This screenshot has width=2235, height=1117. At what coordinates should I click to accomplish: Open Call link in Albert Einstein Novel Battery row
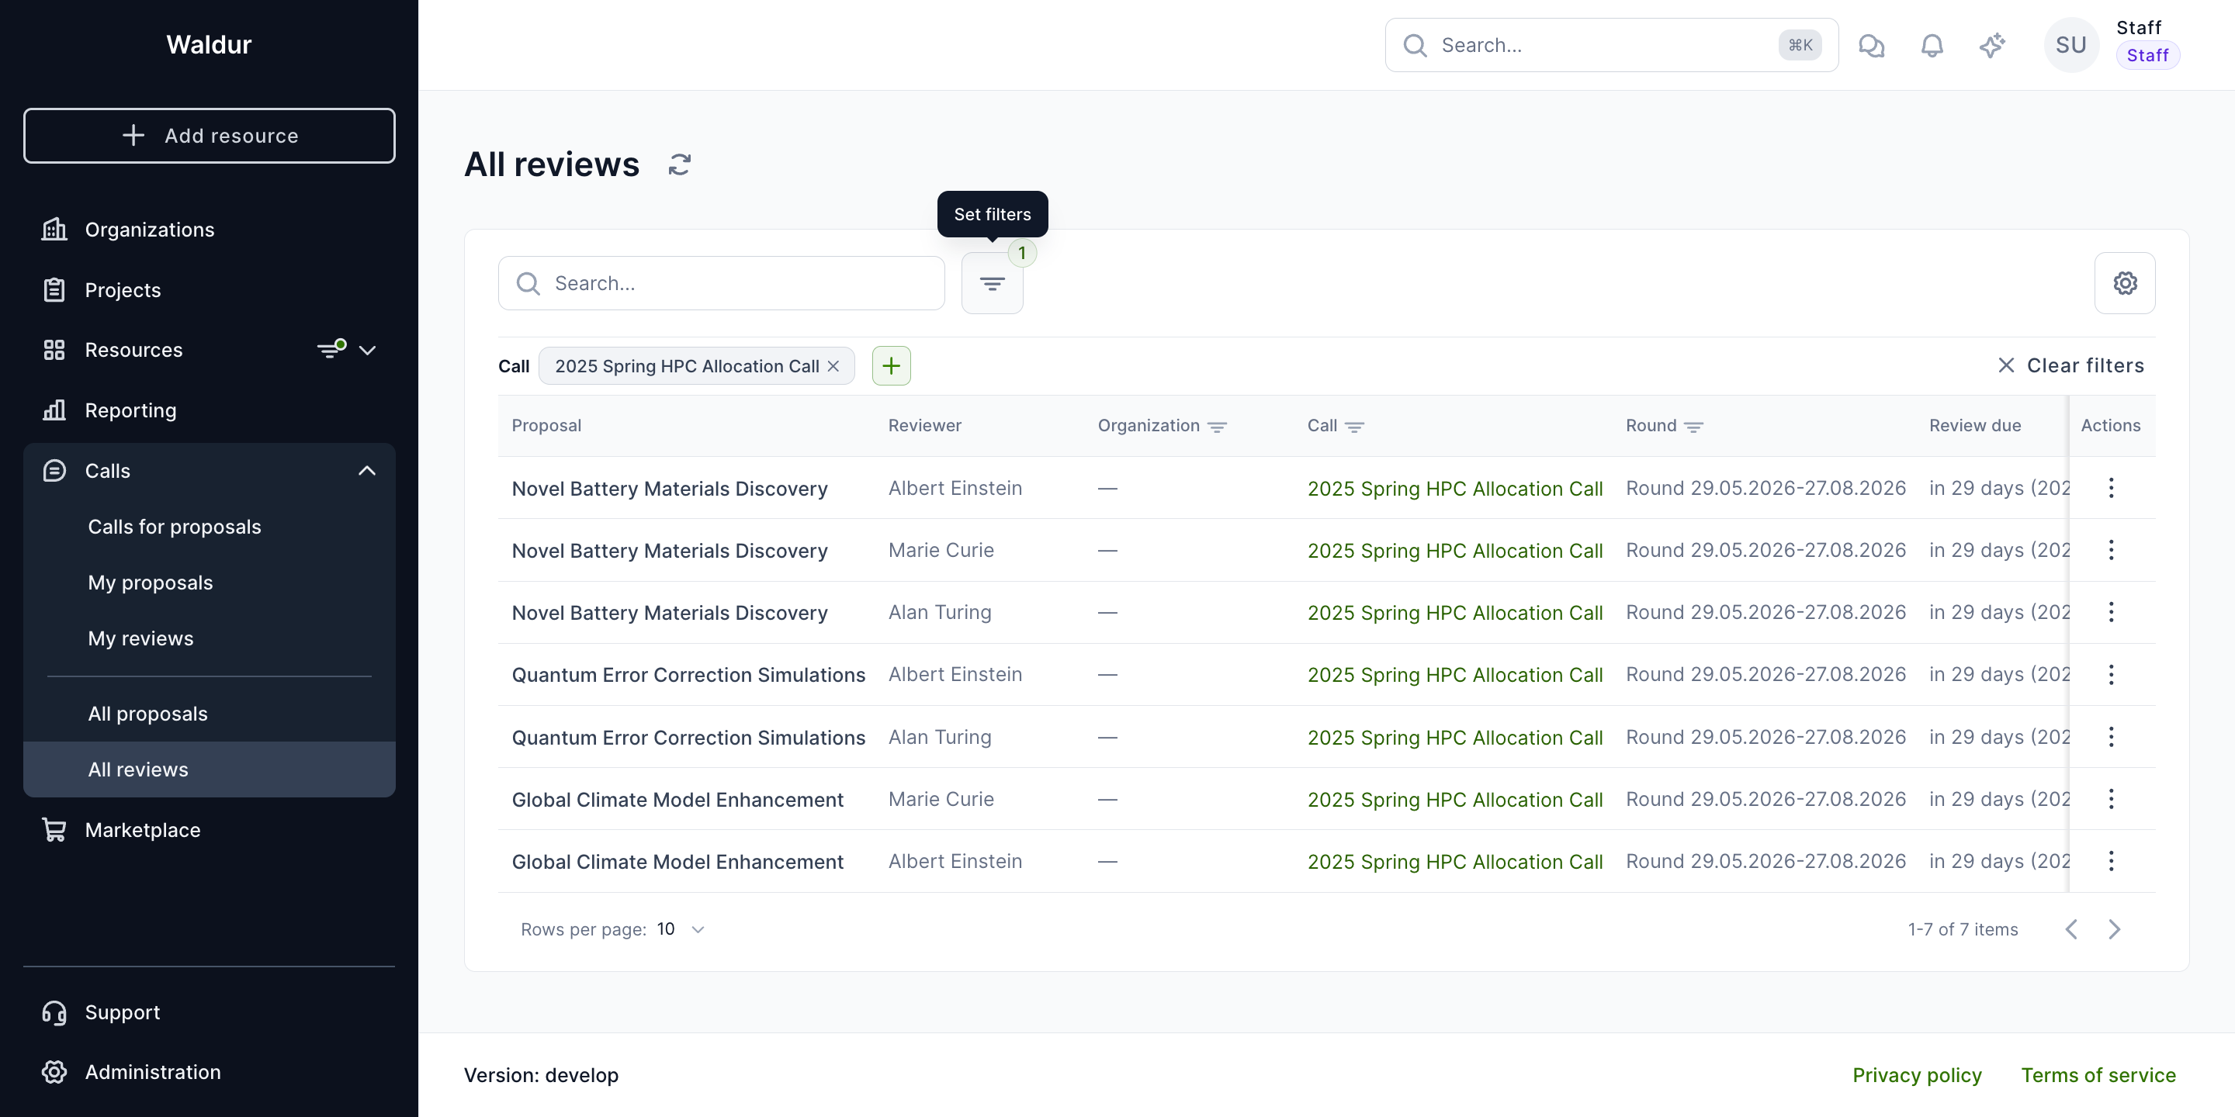tap(1454, 488)
